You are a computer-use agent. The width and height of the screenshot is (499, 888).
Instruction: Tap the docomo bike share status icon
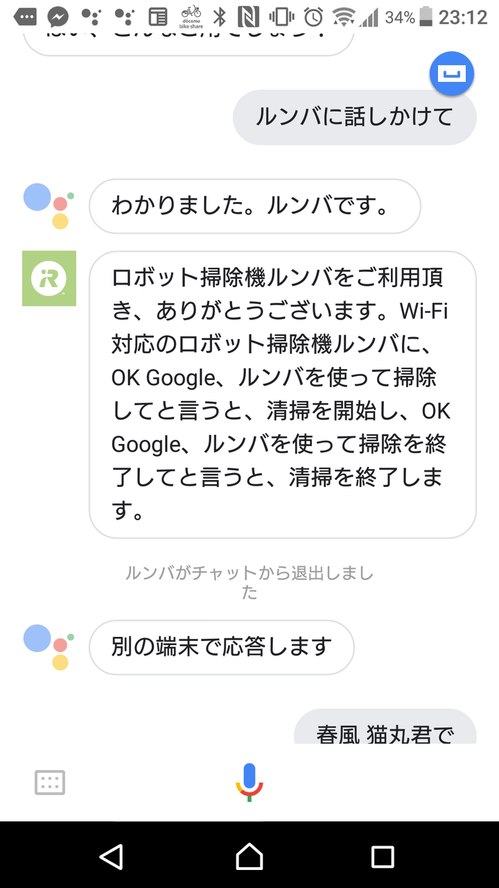pos(191,17)
